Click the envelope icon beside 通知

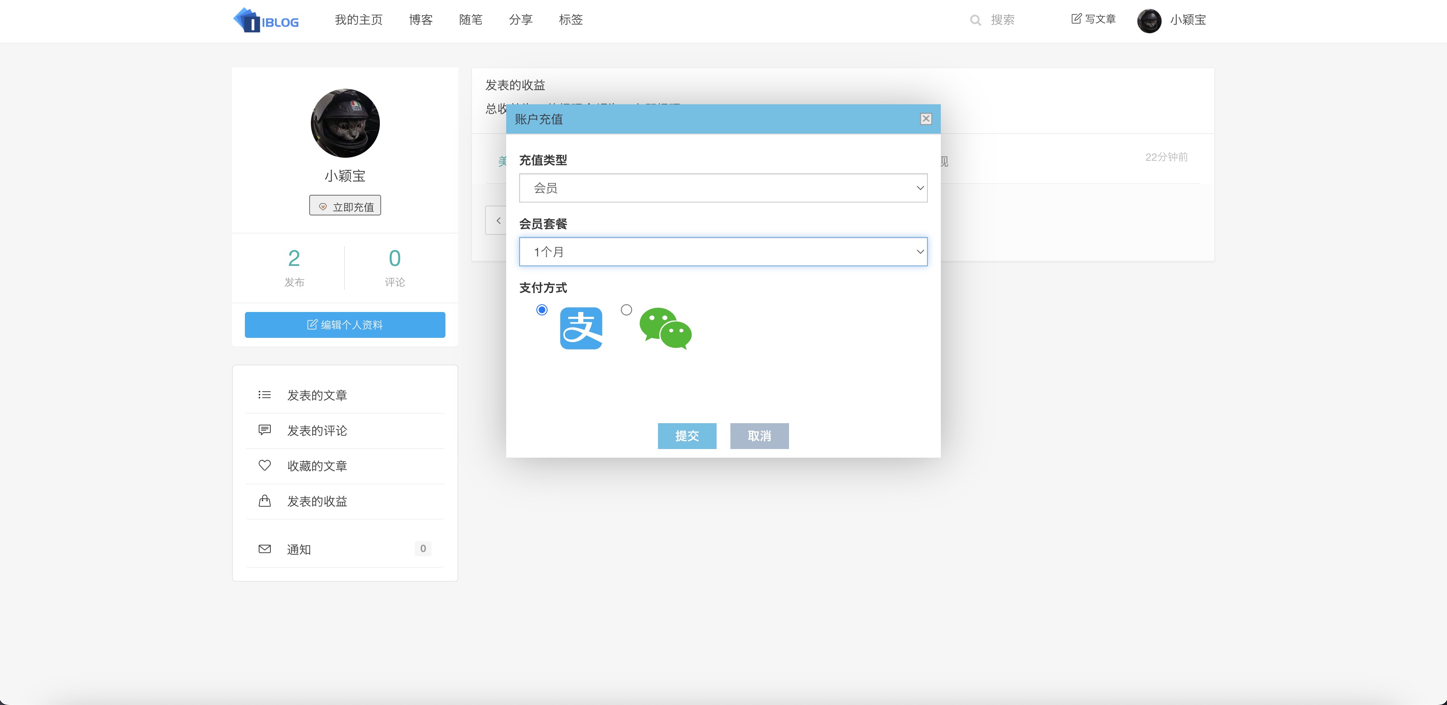click(264, 549)
